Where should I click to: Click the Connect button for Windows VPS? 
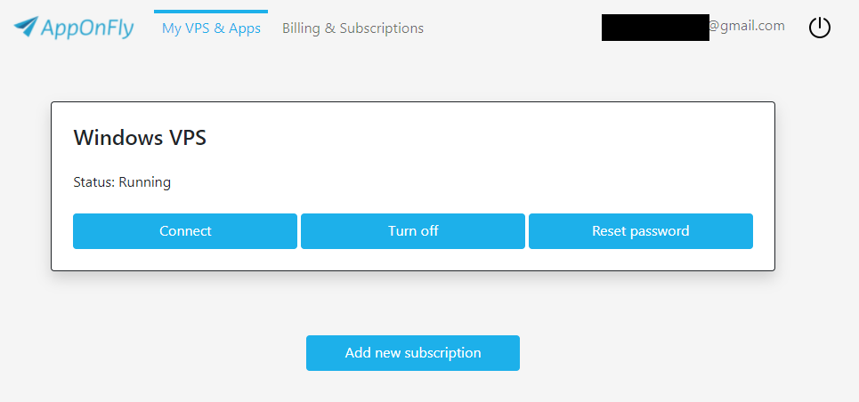pos(185,231)
